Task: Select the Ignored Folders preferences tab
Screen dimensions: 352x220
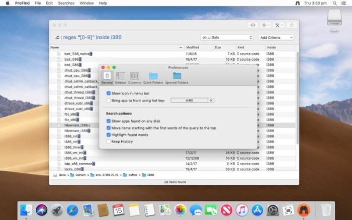Action: coord(177,77)
